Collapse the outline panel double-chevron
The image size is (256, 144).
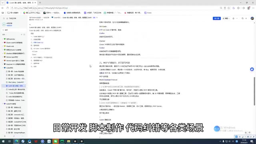click(x=30, y=24)
